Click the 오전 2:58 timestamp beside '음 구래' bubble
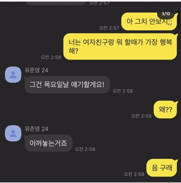The height and width of the screenshot is (183, 181). [134, 174]
